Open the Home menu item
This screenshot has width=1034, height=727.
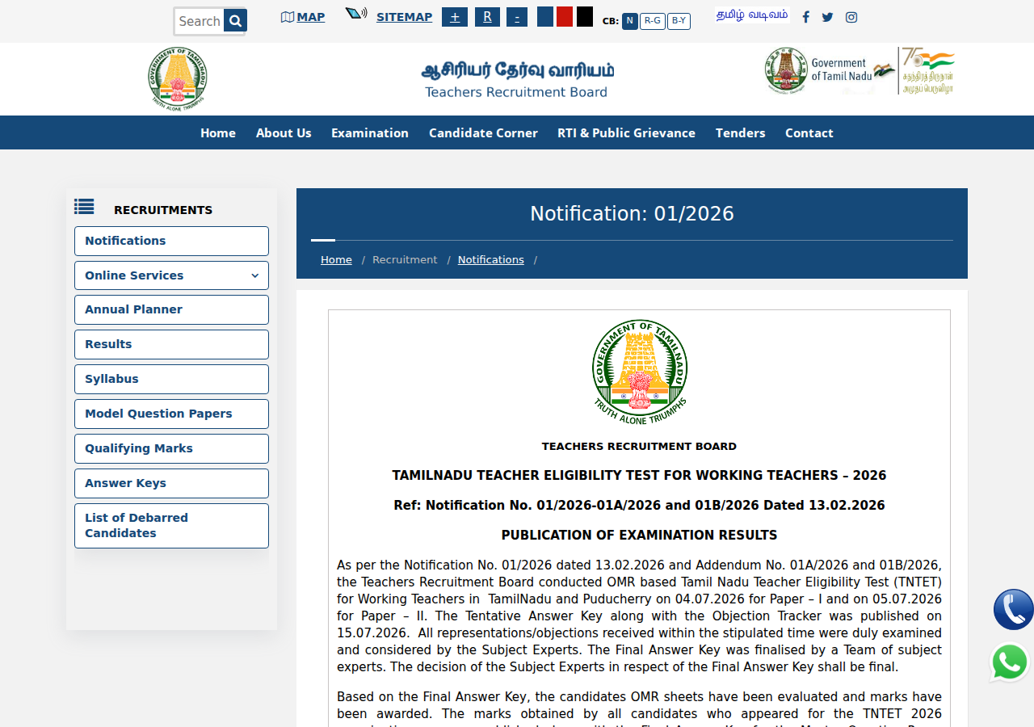(218, 132)
